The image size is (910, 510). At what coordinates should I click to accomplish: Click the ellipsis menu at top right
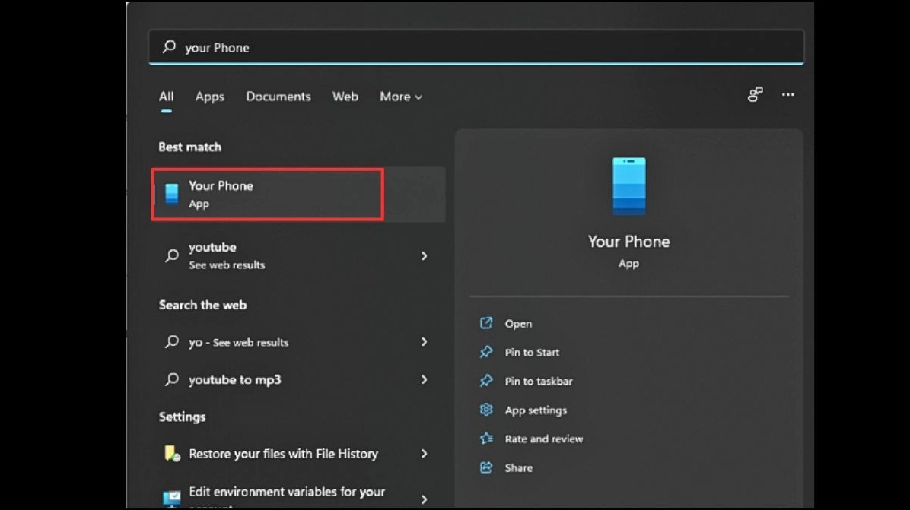pos(787,94)
